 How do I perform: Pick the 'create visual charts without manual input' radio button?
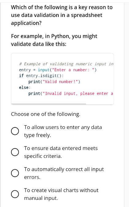tap(15, 194)
